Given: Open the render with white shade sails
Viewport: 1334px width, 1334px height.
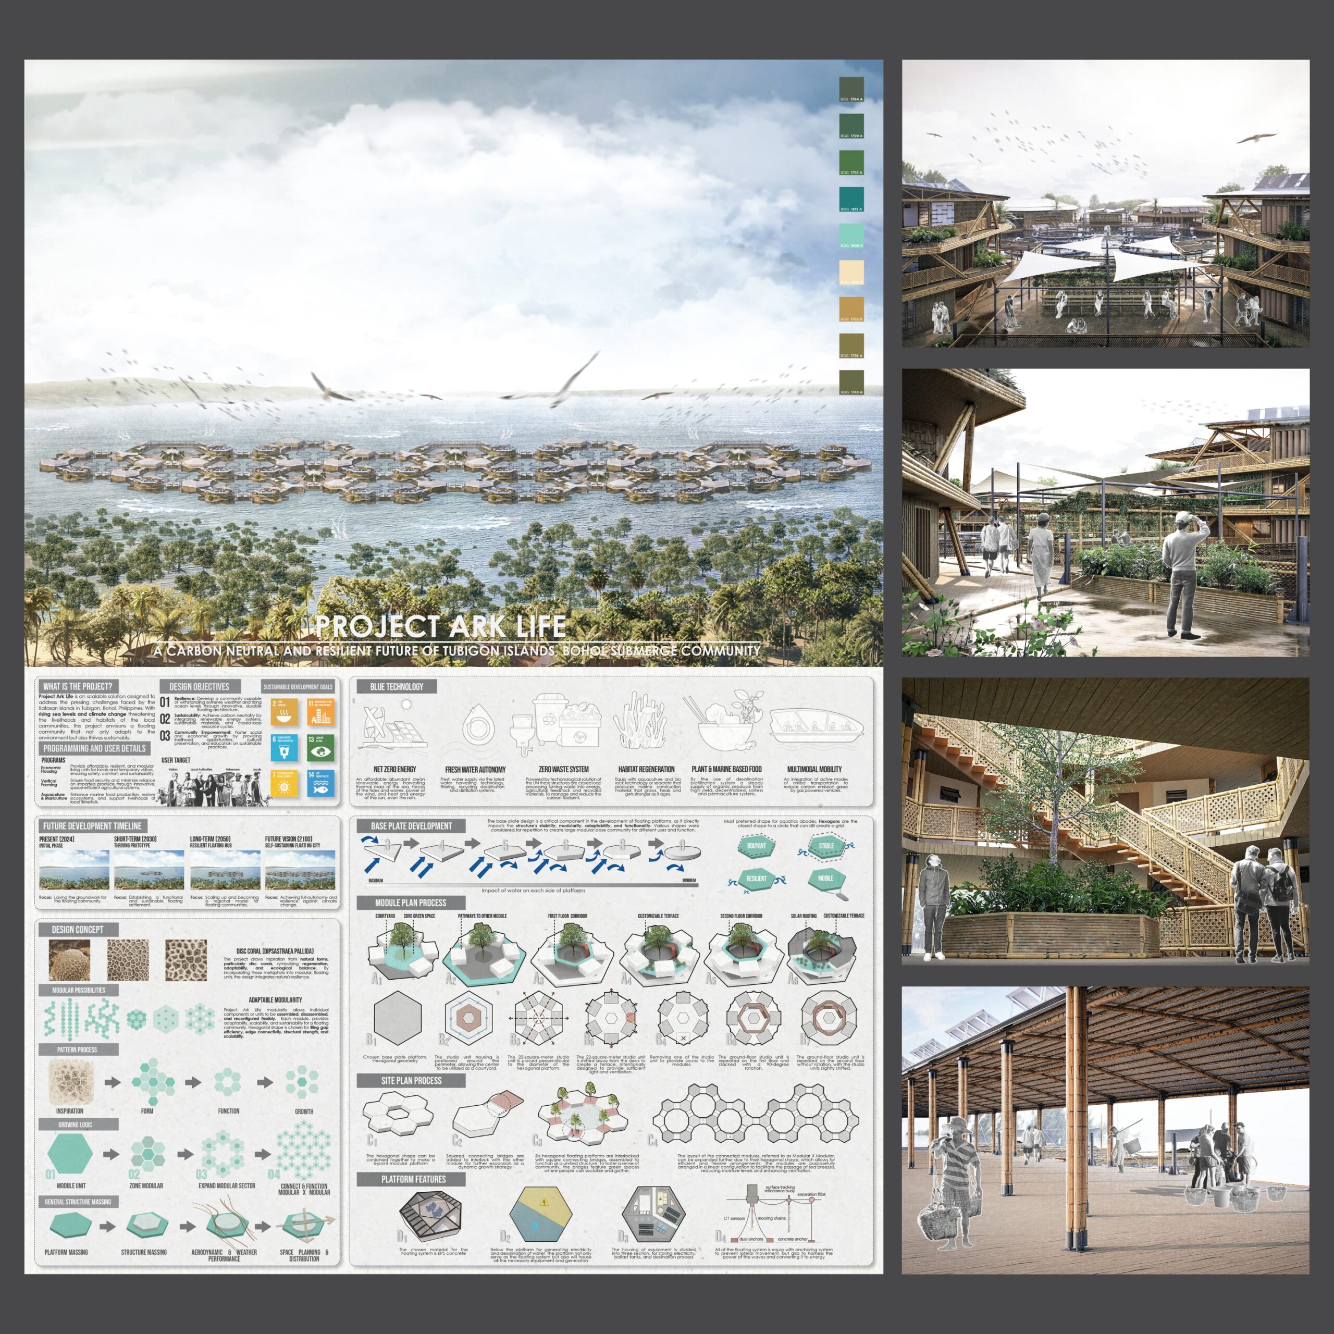Looking at the screenshot, I should click(1105, 204).
